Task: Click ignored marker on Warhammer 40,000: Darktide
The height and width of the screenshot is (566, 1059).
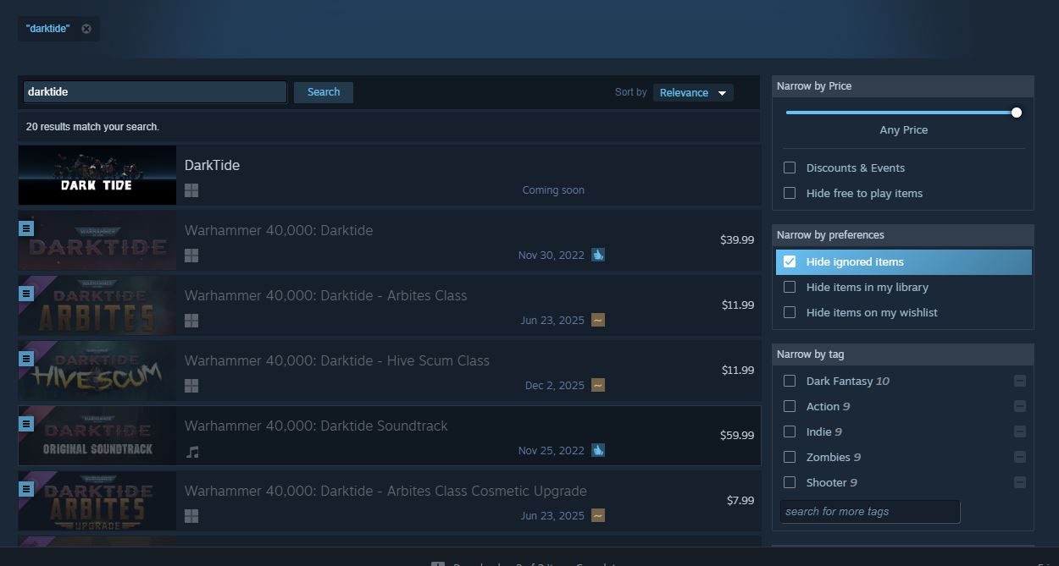Action: (26, 228)
